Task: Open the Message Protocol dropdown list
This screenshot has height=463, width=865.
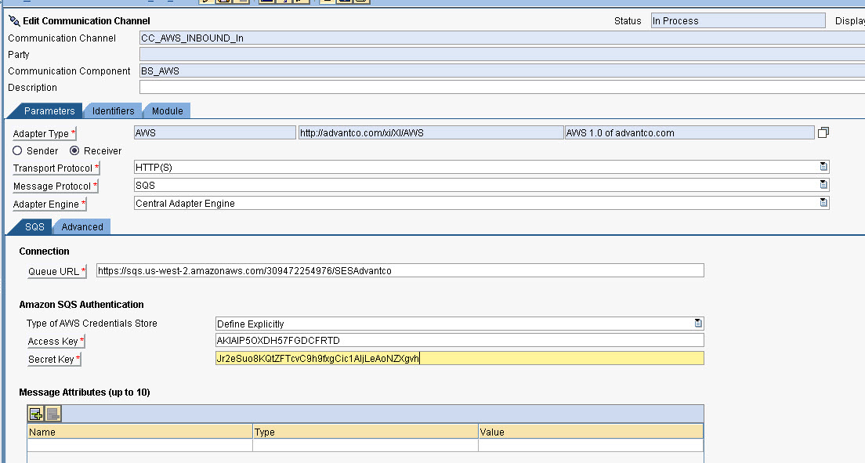Action: pos(823,185)
